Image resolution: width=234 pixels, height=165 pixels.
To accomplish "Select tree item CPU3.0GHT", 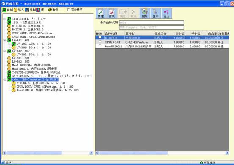I will point(33,37).
